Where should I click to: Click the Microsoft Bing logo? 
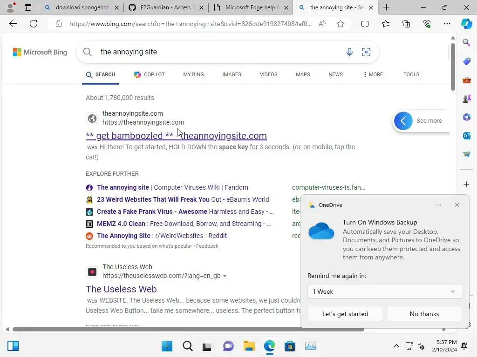[x=40, y=52]
